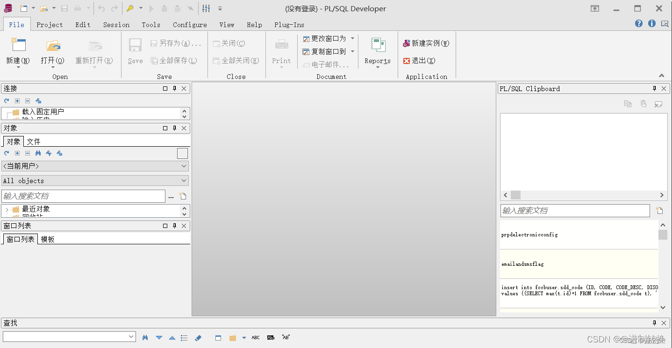Click the list results icon in 查找 bar
Viewport: 672px width, 348px height.
[184, 338]
